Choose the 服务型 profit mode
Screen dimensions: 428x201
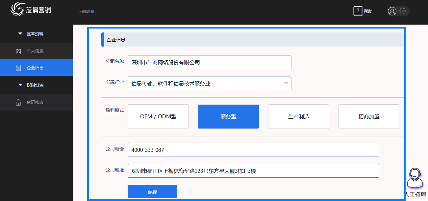click(228, 117)
